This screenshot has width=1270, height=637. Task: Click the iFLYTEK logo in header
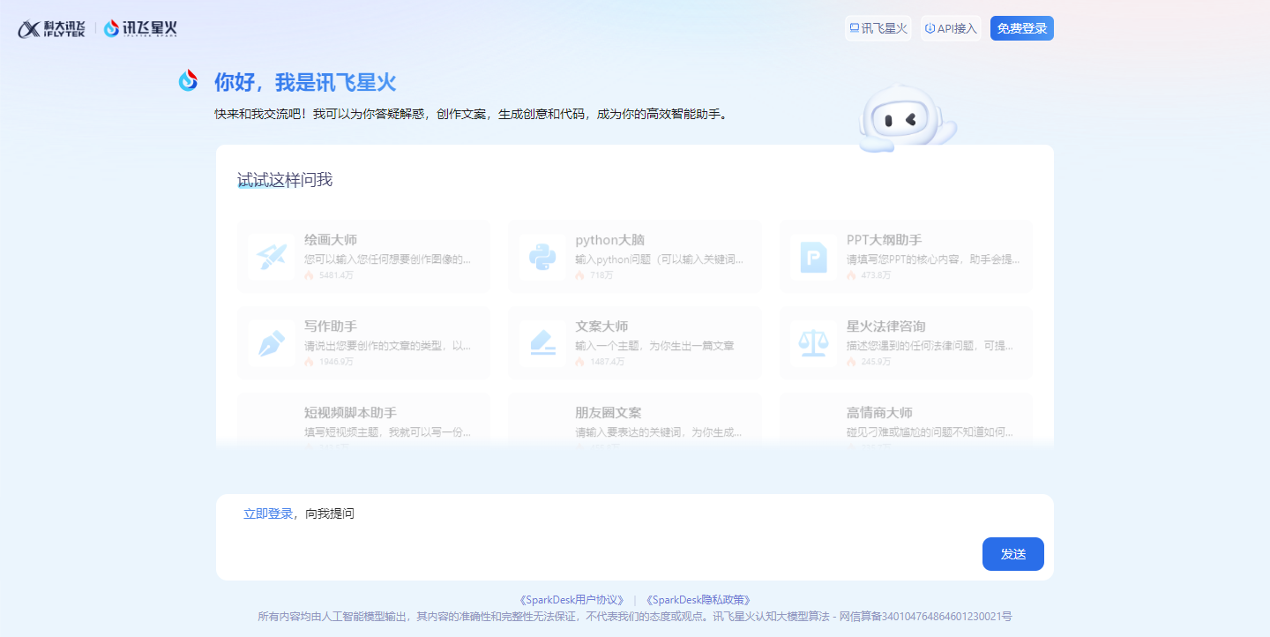tap(52, 29)
